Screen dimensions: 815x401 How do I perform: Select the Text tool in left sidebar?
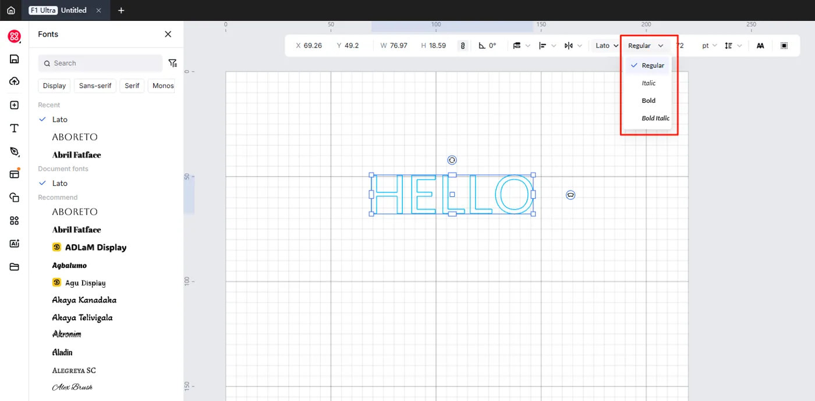point(15,128)
